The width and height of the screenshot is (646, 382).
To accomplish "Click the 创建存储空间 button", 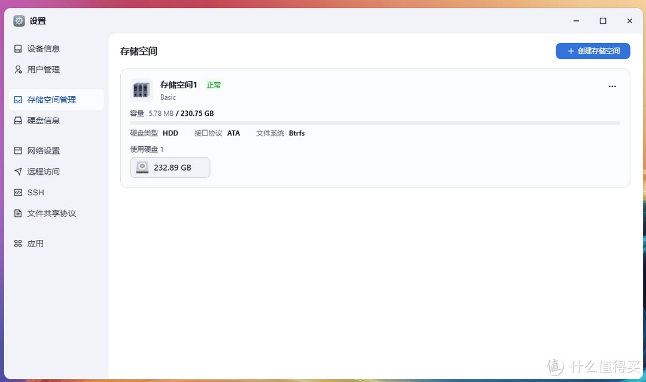I will point(593,51).
